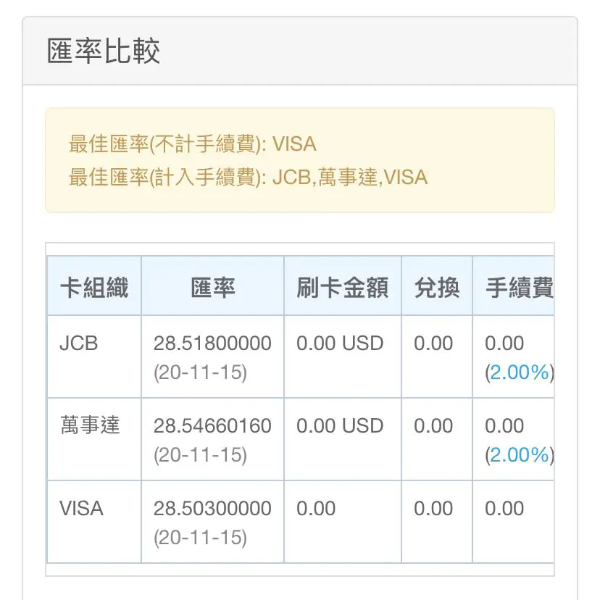The image size is (600, 600).
Task: Select the 萬事達 card name cell
Action: tap(90, 425)
